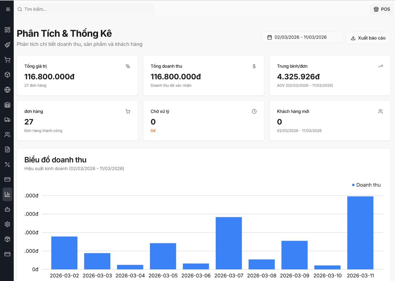Click the revenue bar for 2026-03-07
Screen dimensions: 395x281
229,243
